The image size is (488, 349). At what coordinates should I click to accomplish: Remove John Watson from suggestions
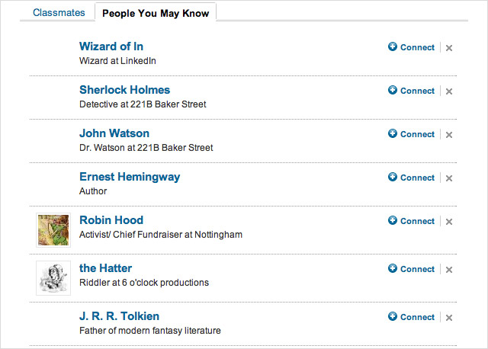(449, 135)
